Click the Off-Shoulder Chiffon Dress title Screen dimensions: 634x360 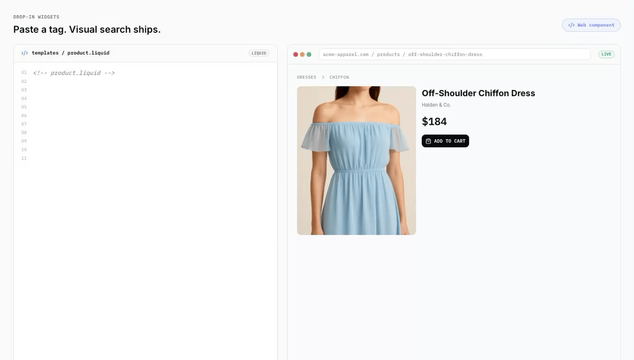(x=478, y=93)
